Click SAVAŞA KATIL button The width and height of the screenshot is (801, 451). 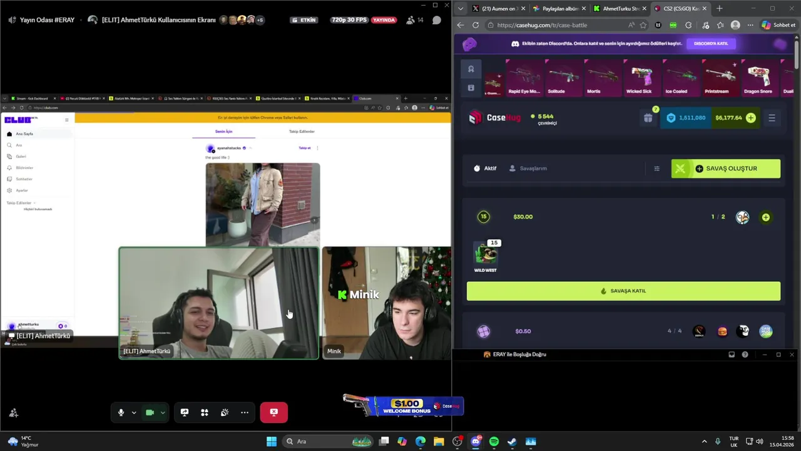pyautogui.click(x=623, y=291)
